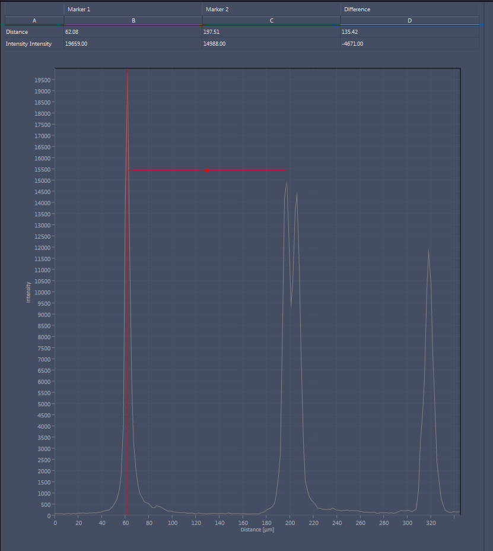Image resolution: width=493 pixels, height=551 pixels.
Task: Select column header D under Difference
Action: 409,20
